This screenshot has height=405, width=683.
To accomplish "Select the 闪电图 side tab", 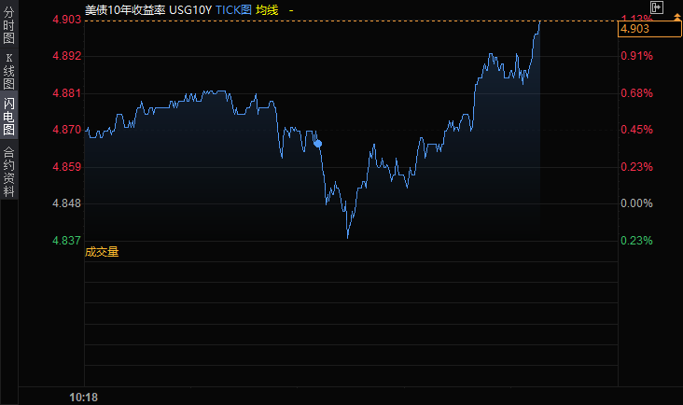I will (x=8, y=116).
